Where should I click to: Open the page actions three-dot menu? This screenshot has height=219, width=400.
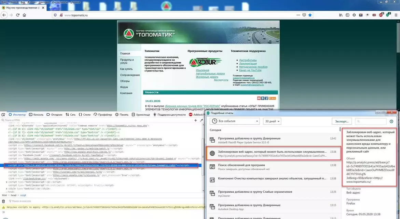pyautogui.click(x=298, y=15)
